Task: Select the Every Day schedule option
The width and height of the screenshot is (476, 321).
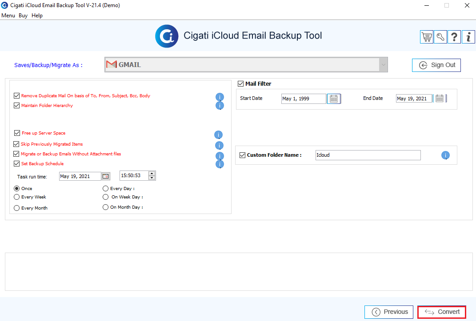Action: (x=105, y=189)
